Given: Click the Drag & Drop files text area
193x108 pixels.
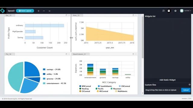Looking at the screenshot, I should pyautogui.click(x=161, y=90).
